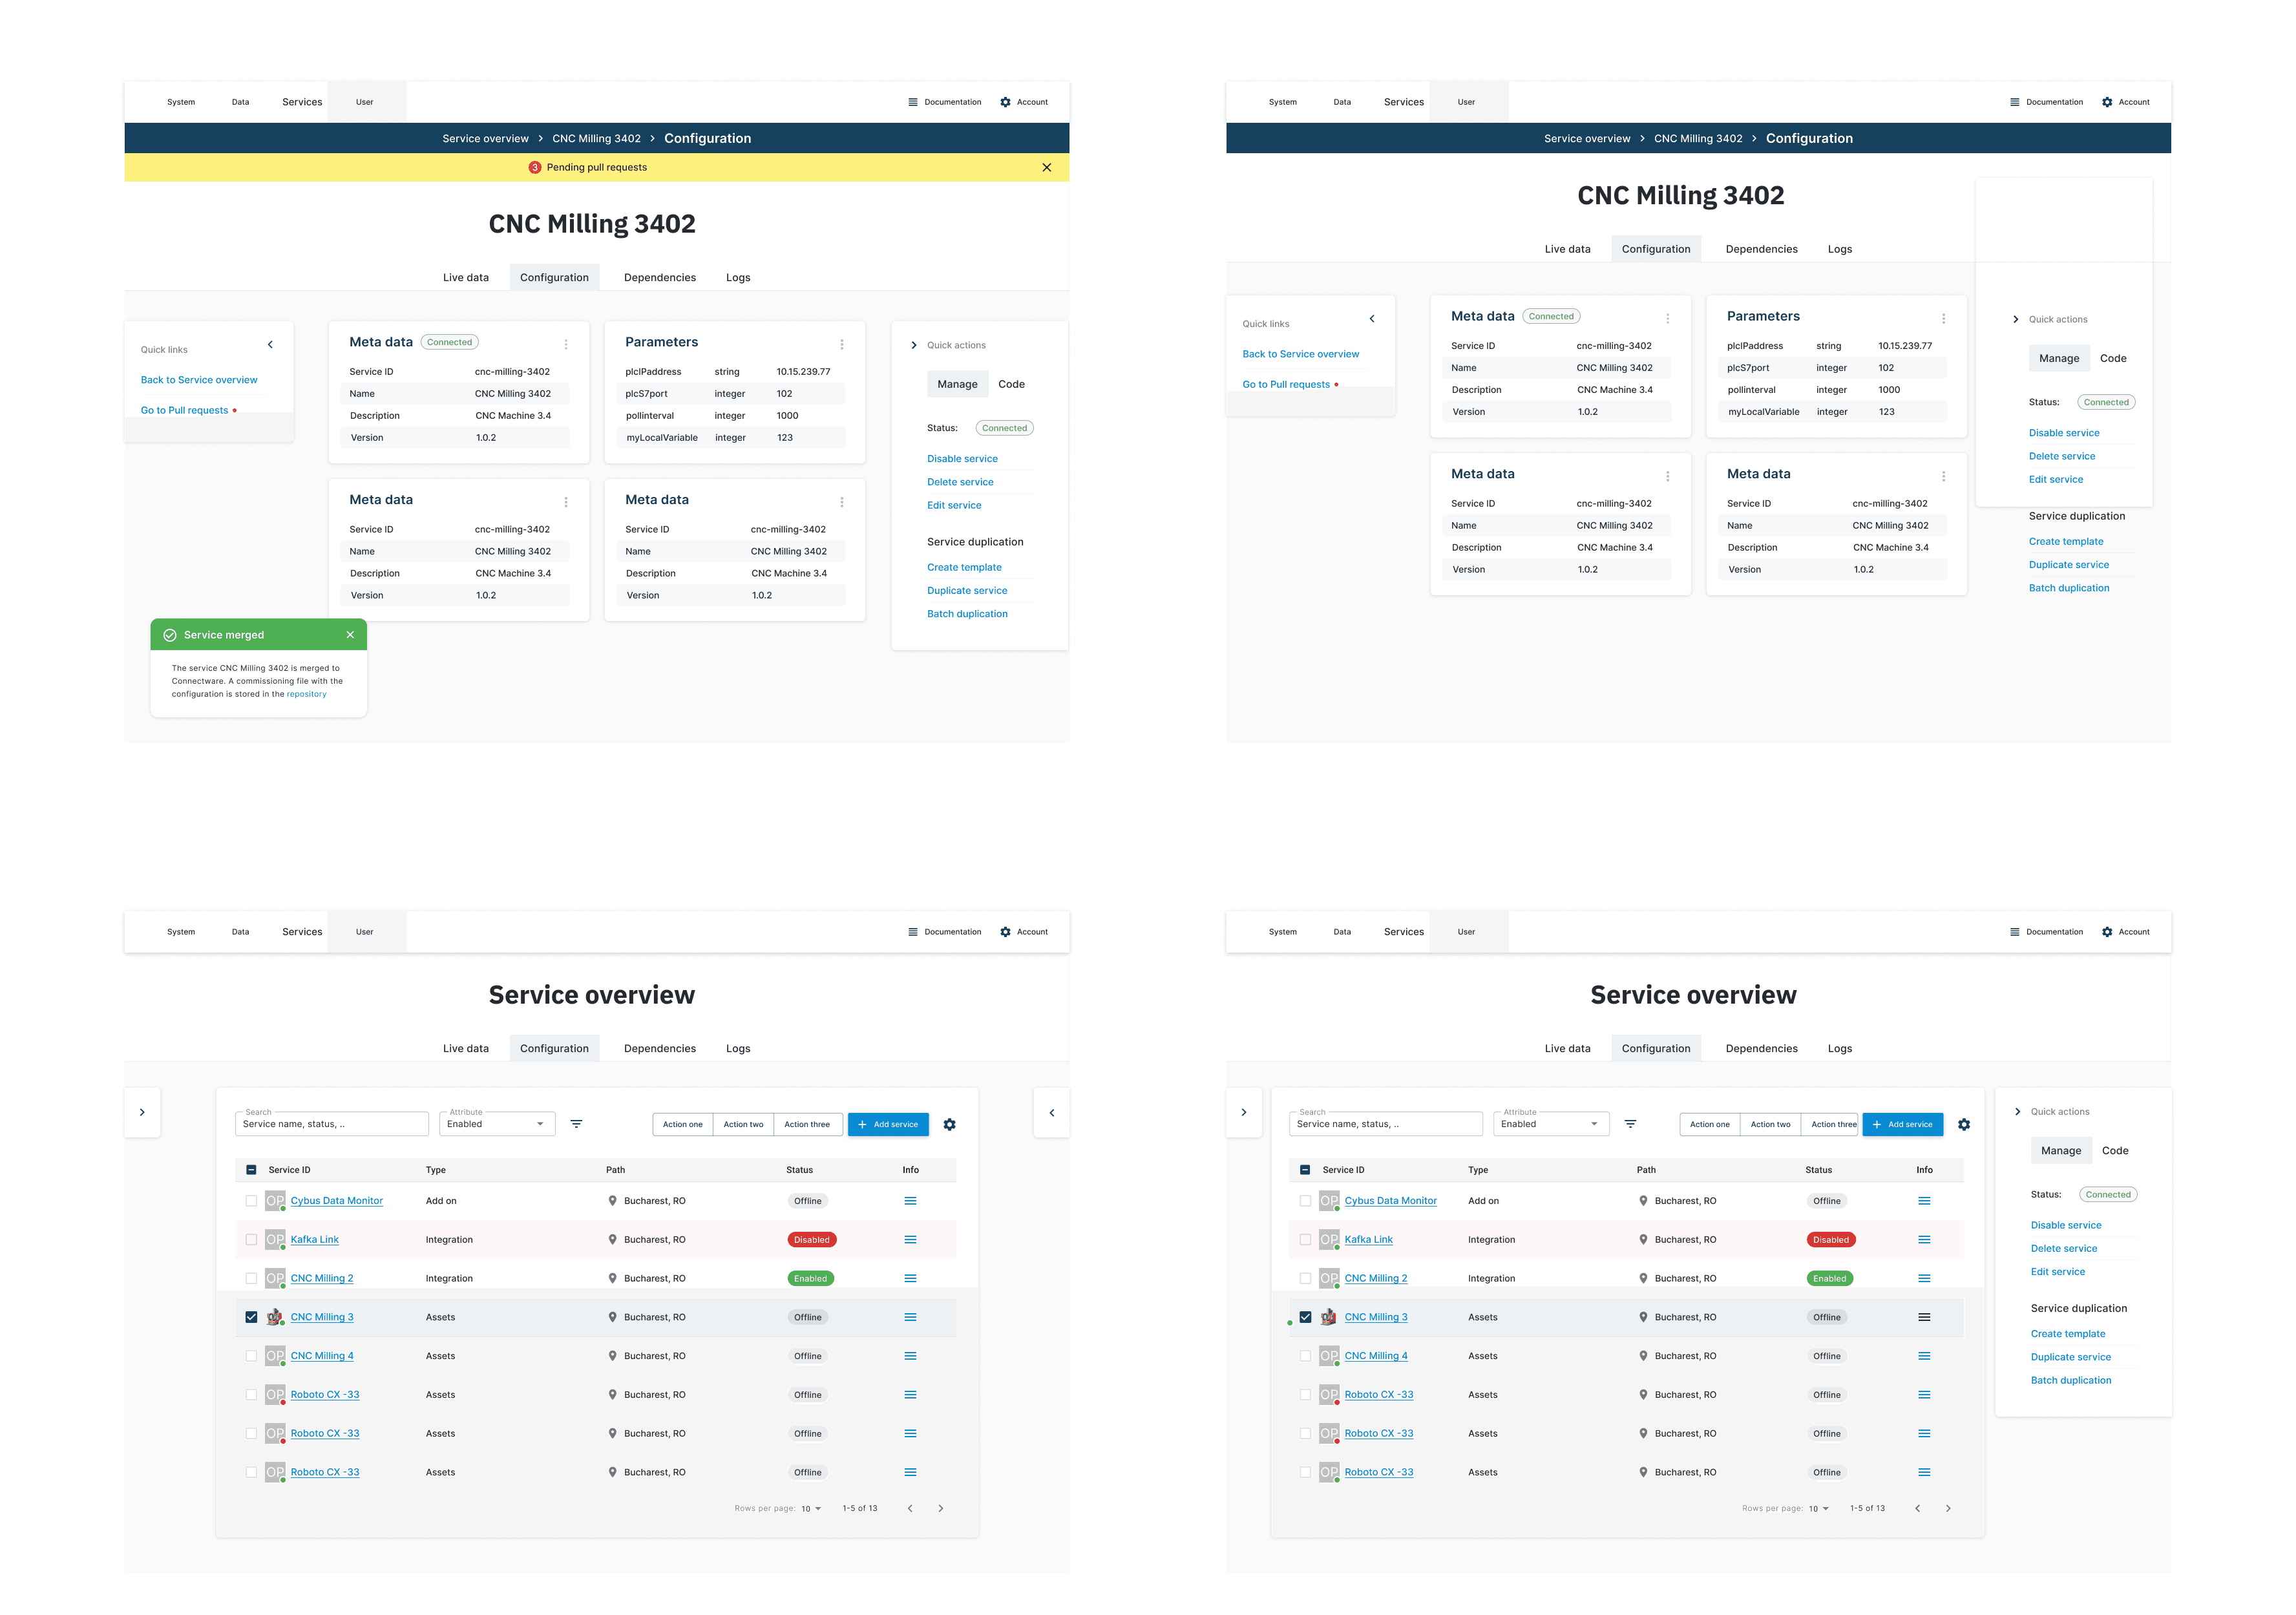This screenshot has height=1615, width=2296.
Task: Click Disable service link, top-left frame
Action: click(962, 459)
